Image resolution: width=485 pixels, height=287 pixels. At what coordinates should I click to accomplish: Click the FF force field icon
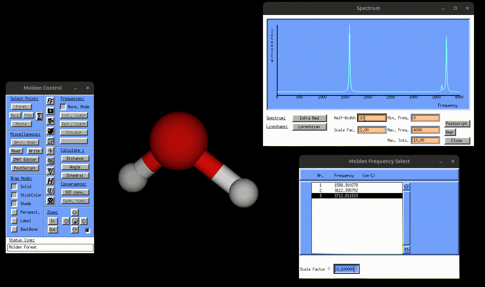(x=50, y=101)
